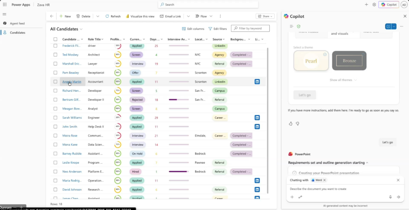Click the Delete trash icon
409x210 pixels.
[x=78, y=16]
